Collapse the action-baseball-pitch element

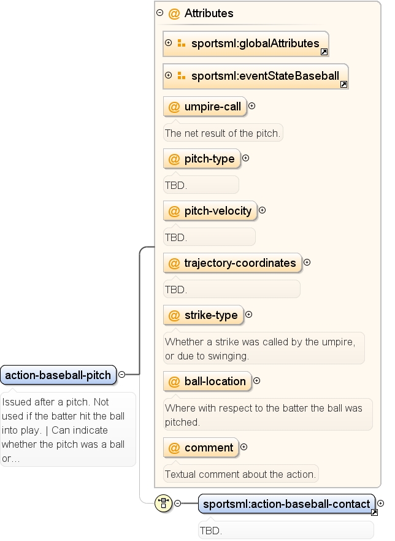(122, 374)
